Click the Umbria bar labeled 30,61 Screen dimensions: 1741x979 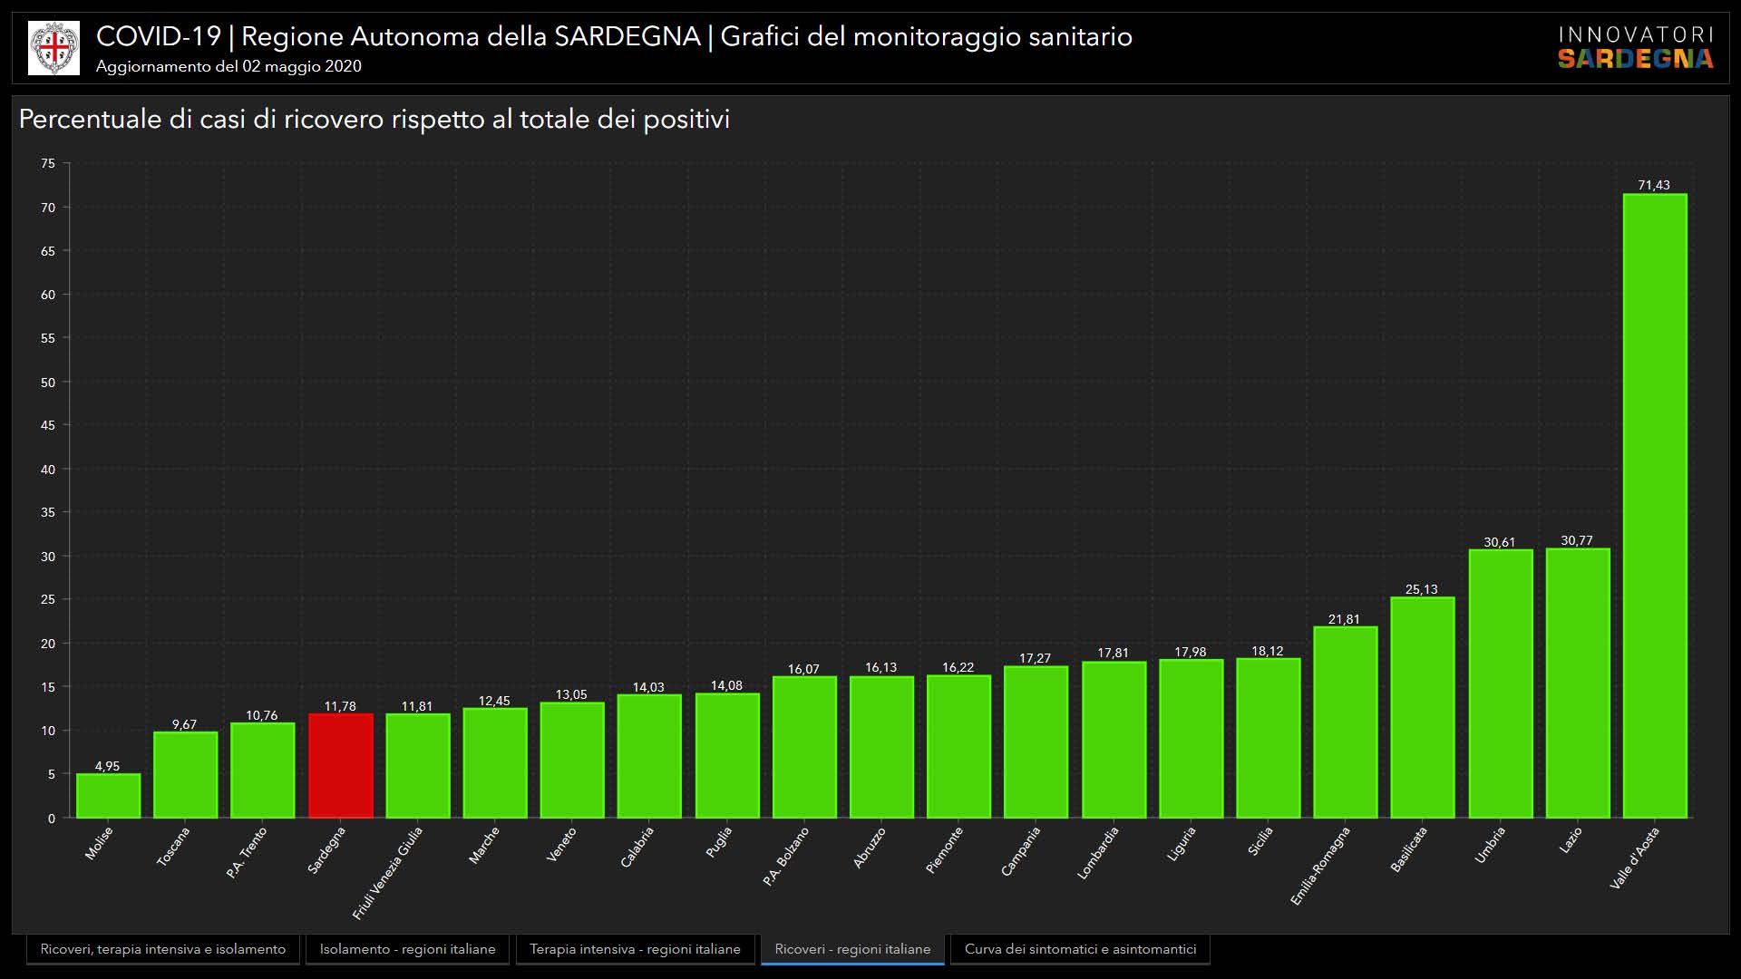(x=1500, y=683)
